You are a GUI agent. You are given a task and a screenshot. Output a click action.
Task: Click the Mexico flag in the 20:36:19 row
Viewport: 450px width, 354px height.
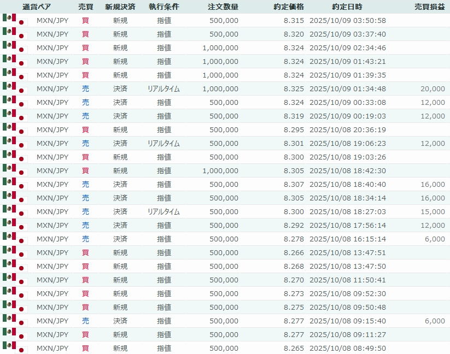(x=9, y=128)
